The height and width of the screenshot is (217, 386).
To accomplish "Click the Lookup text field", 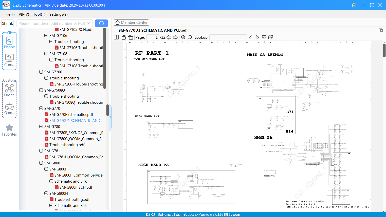I will [x=228, y=37].
